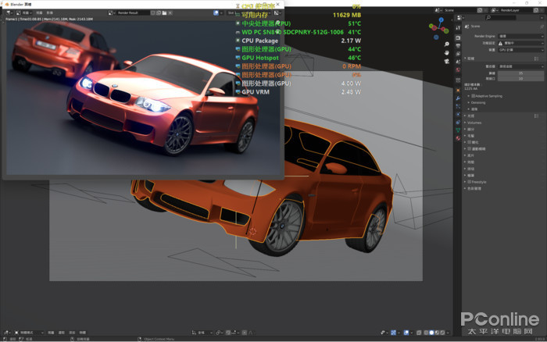Open the Render properties tab icon

click(x=458, y=38)
